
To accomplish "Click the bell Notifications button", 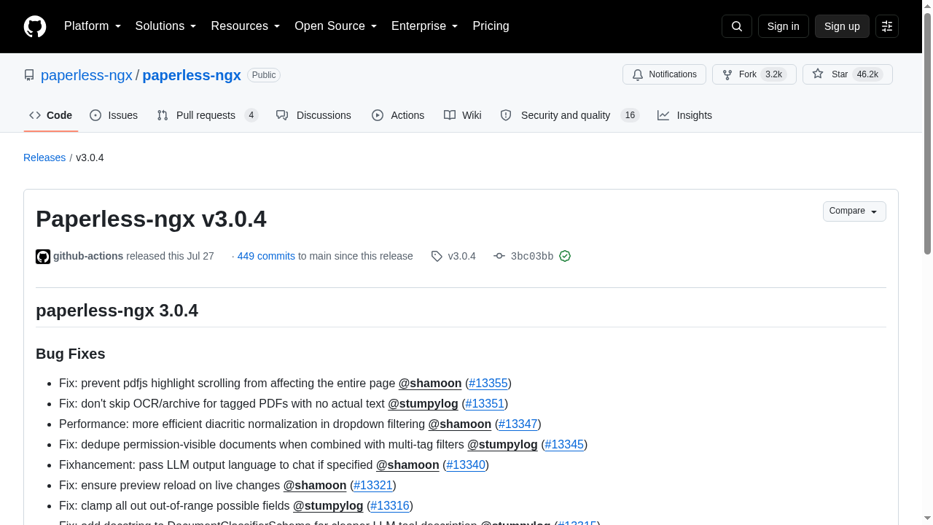I will point(664,74).
